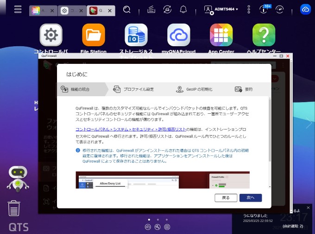Open the Control Panel desktop gear icon
The image size is (315, 234).
51,35
